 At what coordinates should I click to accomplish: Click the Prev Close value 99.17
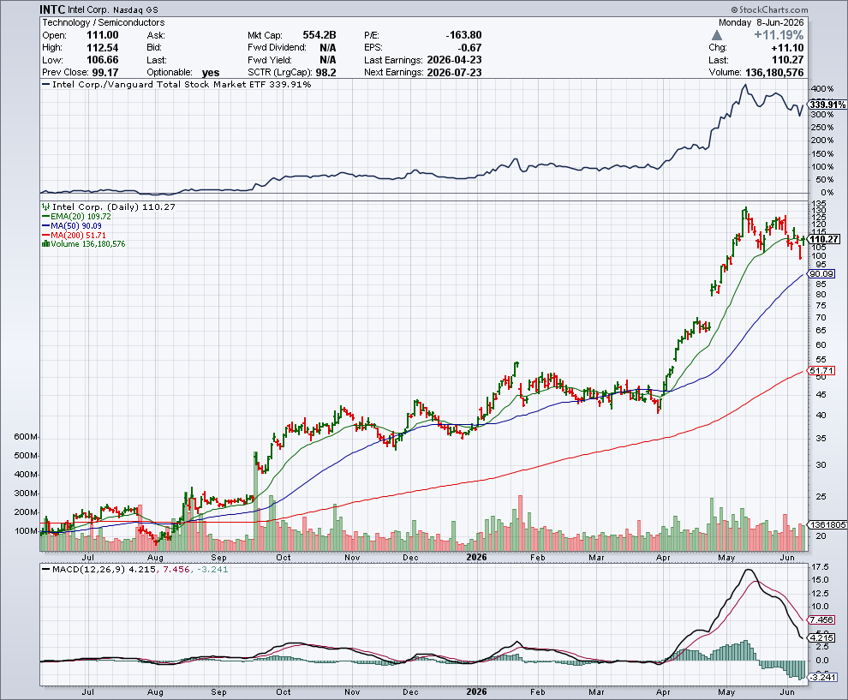point(105,73)
